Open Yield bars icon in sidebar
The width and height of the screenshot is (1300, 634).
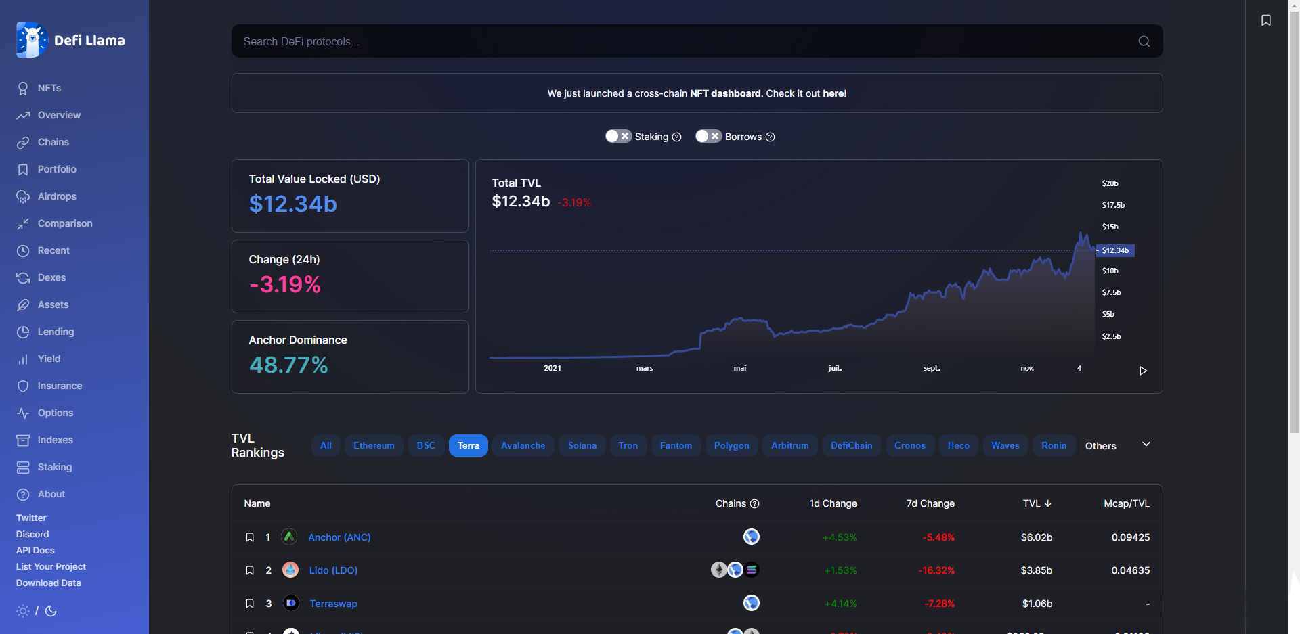[23, 359]
